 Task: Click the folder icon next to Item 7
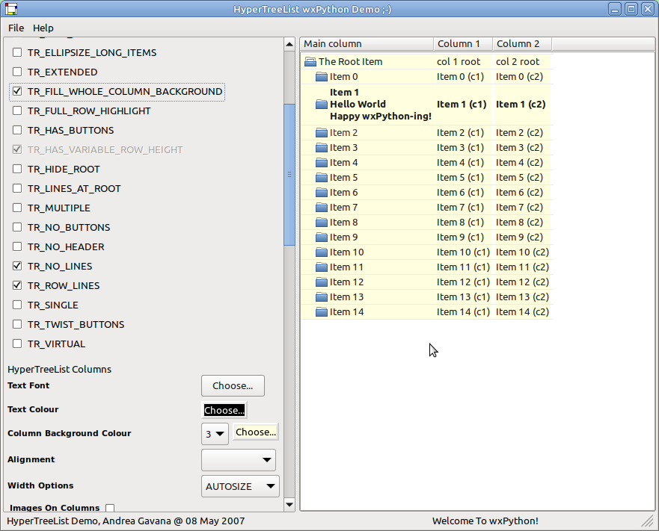coord(322,208)
